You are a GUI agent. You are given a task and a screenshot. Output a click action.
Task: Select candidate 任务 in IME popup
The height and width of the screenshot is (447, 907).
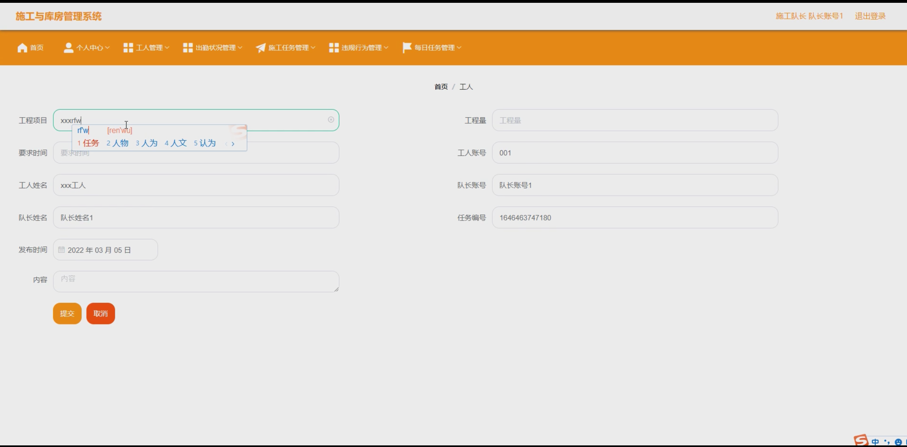point(91,143)
